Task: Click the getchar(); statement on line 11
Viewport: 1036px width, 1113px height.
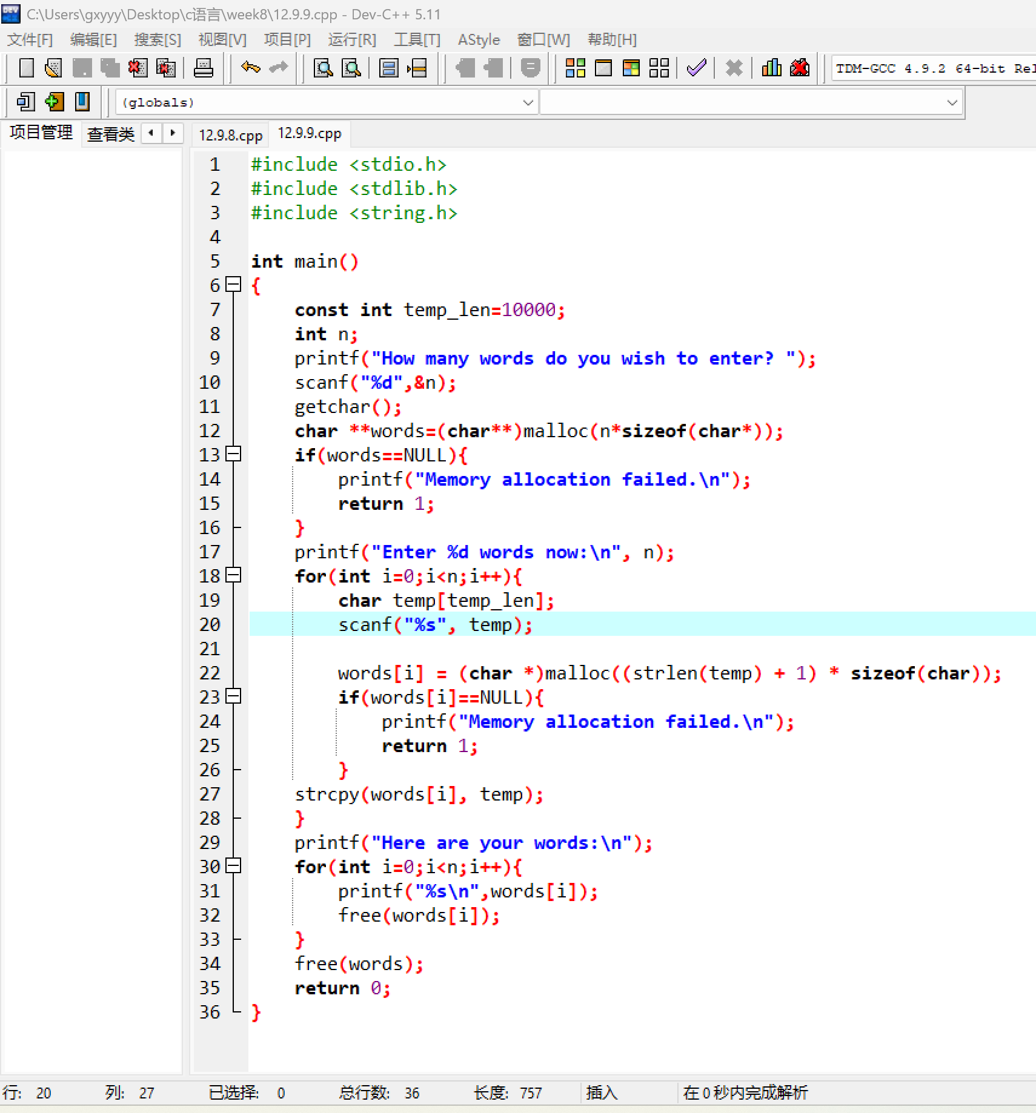Action: click(x=348, y=407)
